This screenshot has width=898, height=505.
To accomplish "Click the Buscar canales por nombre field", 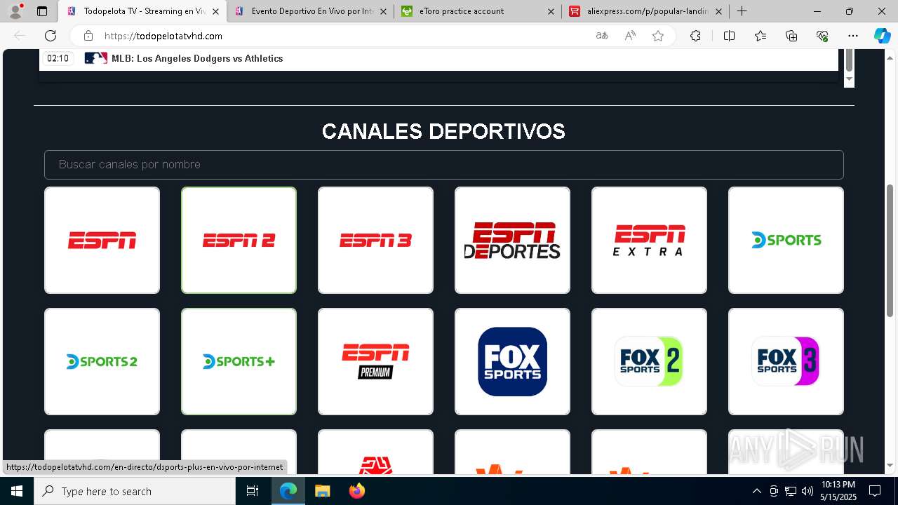I will [x=443, y=164].
